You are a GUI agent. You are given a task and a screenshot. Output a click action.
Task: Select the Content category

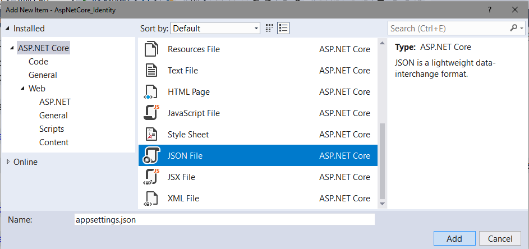coord(54,142)
